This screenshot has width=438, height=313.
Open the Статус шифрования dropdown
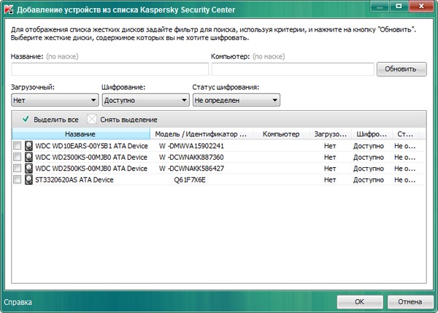(x=237, y=100)
